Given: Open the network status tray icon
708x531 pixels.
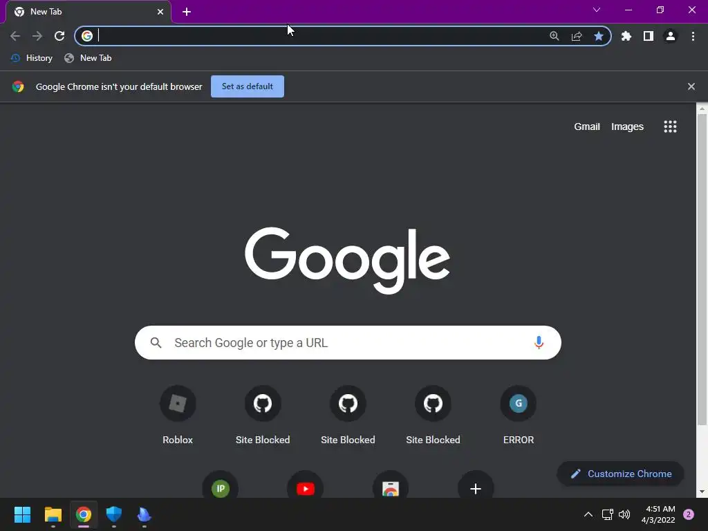Looking at the screenshot, I should 607,514.
